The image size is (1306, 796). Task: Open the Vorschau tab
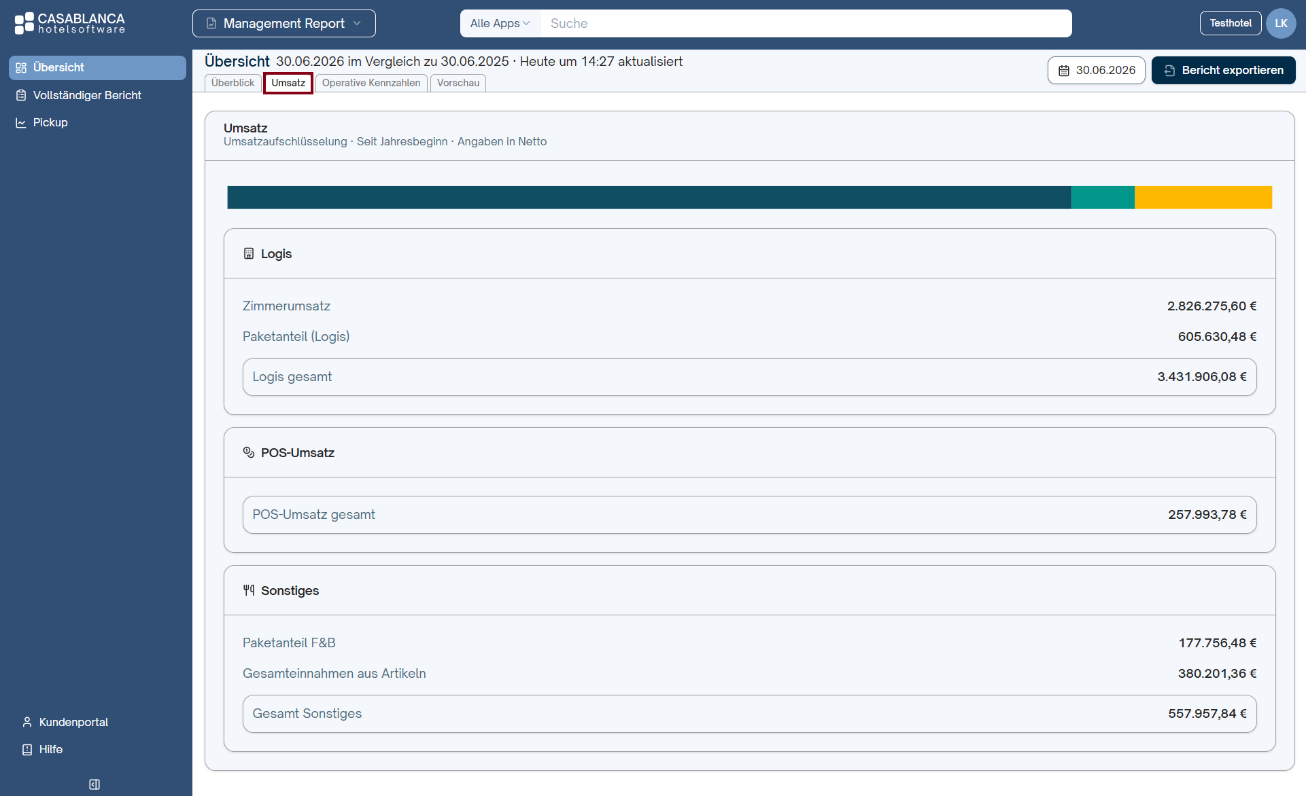(458, 83)
